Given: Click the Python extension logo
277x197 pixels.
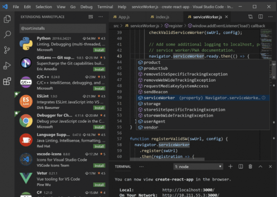Looking at the screenshot, I should [x=26, y=43].
